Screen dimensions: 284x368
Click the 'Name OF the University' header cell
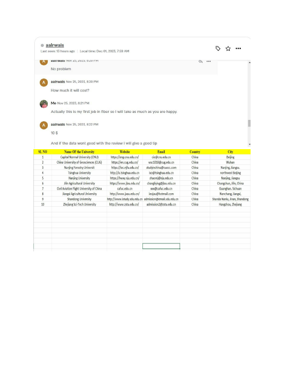click(x=79, y=152)
